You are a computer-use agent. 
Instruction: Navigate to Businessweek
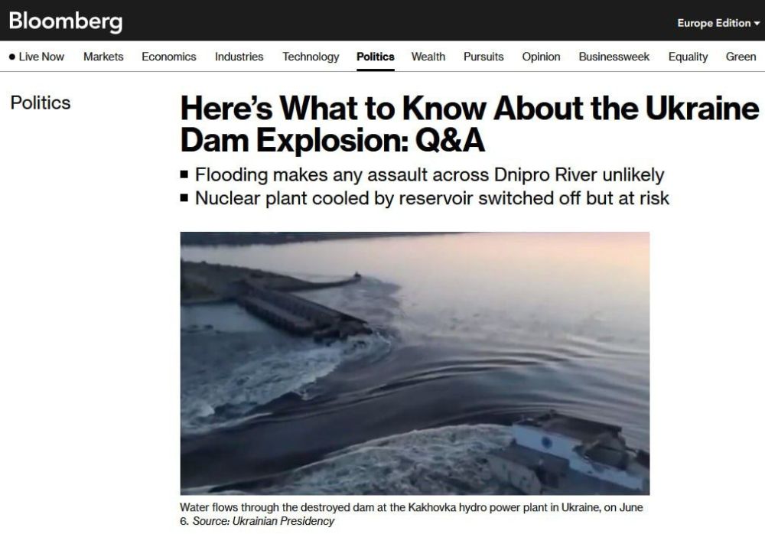click(x=614, y=57)
